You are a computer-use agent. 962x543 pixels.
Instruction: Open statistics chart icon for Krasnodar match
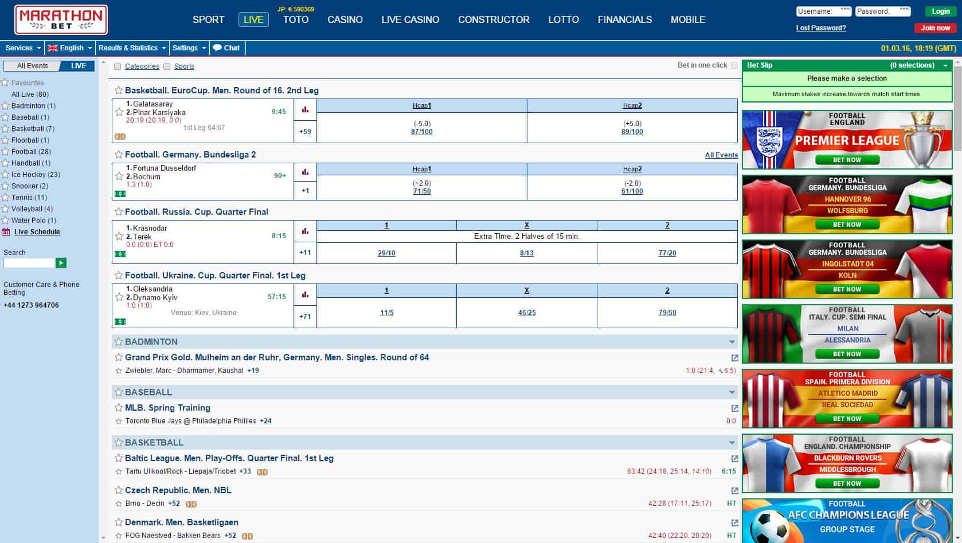(305, 231)
